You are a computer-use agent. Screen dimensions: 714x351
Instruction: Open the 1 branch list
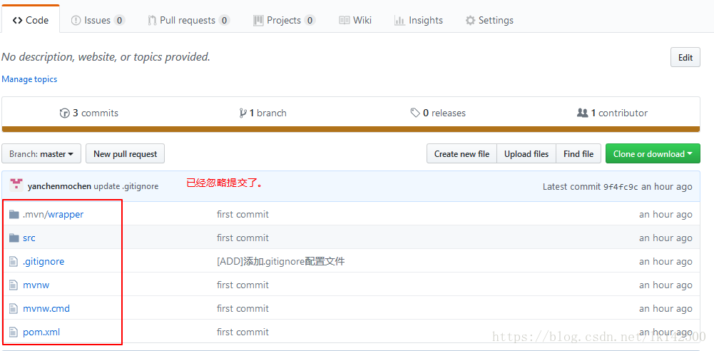point(262,113)
